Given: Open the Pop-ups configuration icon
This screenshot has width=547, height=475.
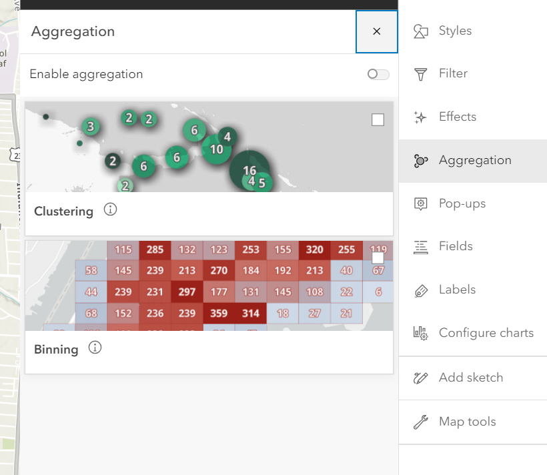Looking at the screenshot, I should (422, 203).
